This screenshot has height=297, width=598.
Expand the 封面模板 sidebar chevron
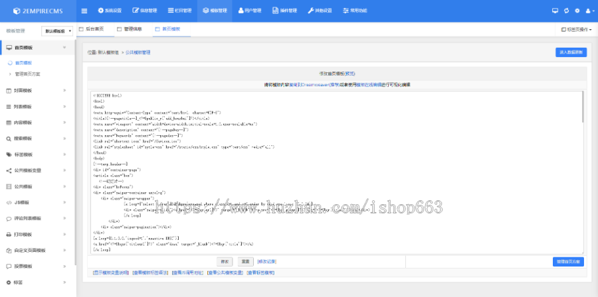coord(64,91)
